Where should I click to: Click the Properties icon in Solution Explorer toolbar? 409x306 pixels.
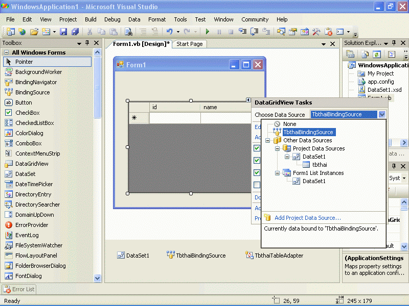point(350,54)
